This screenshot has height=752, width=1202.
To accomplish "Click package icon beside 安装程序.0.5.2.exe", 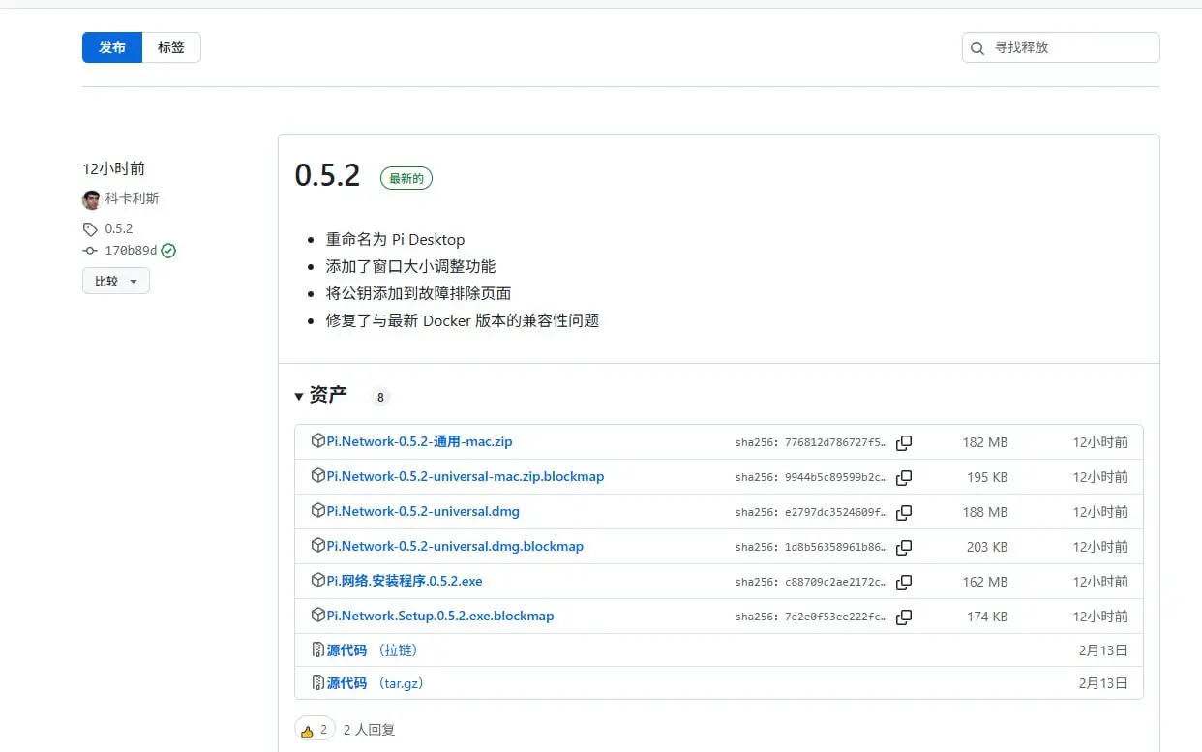I will coord(317,580).
